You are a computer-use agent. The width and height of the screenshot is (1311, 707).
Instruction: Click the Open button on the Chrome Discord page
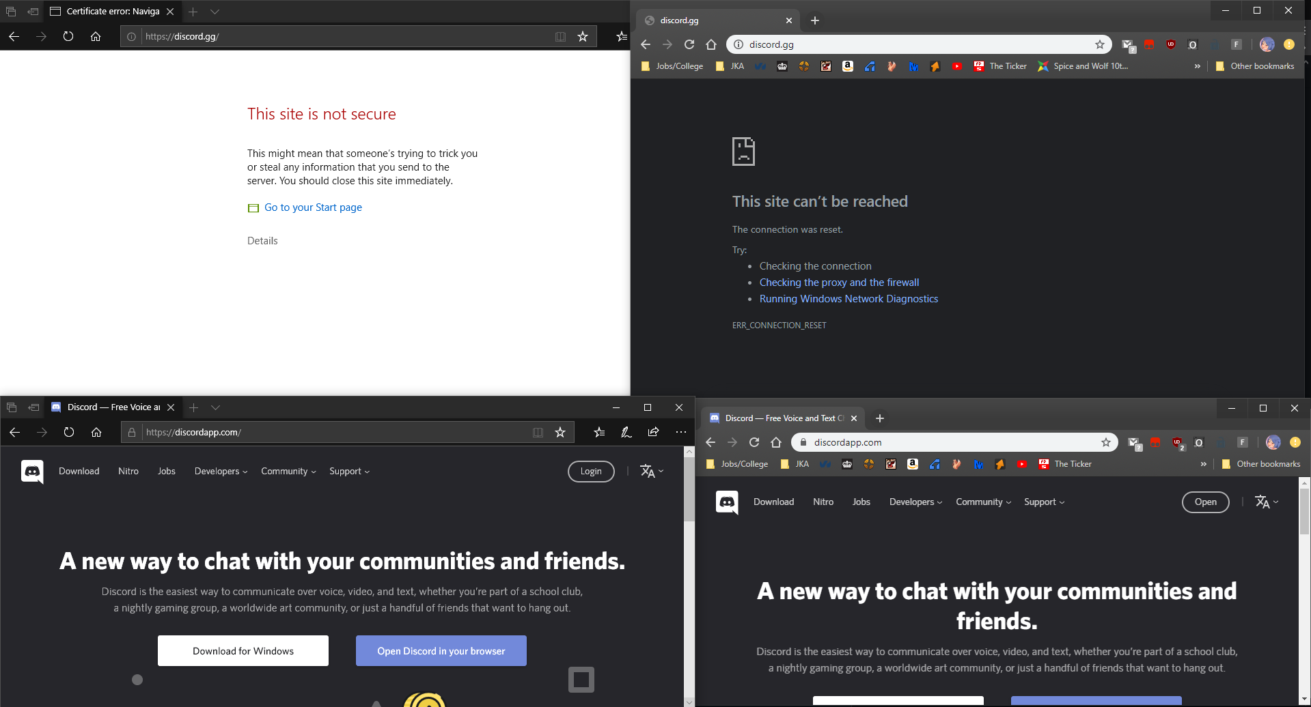point(1206,502)
